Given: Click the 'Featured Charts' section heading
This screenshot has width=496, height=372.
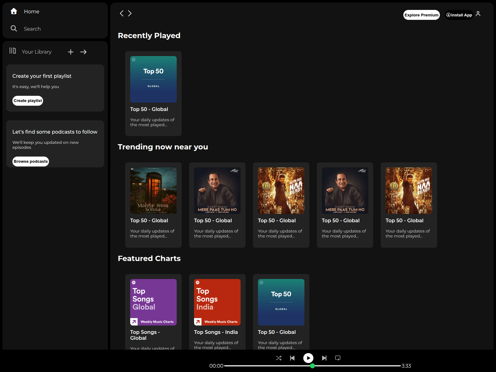Looking at the screenshot, I should 149,259.
